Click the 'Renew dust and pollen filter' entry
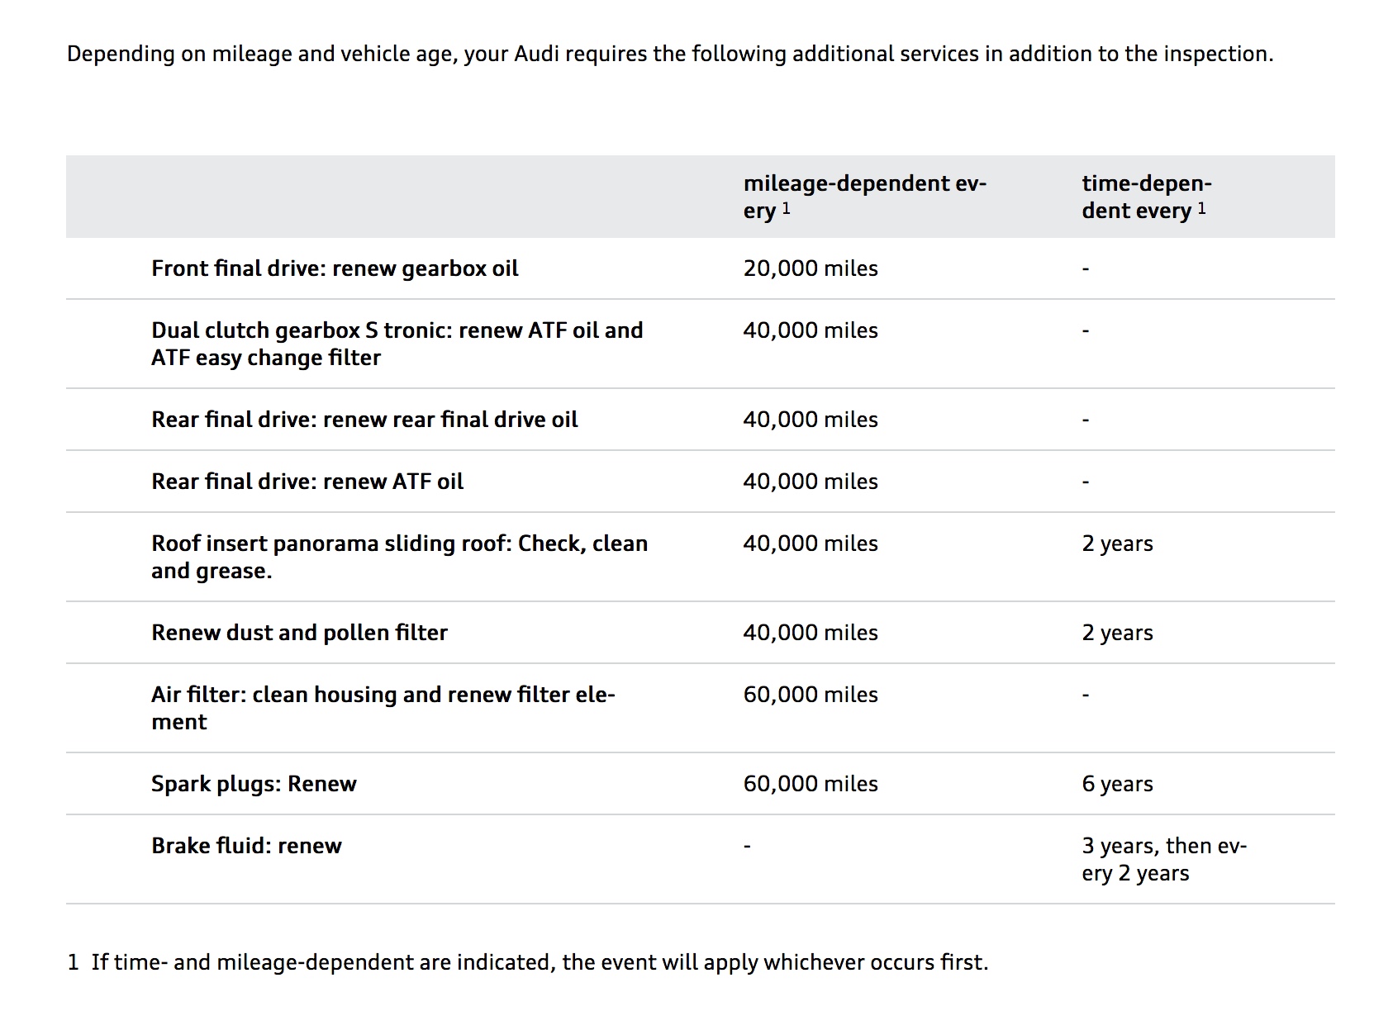The width and height of the screenshot is (1393, 1011). [299, 633]
